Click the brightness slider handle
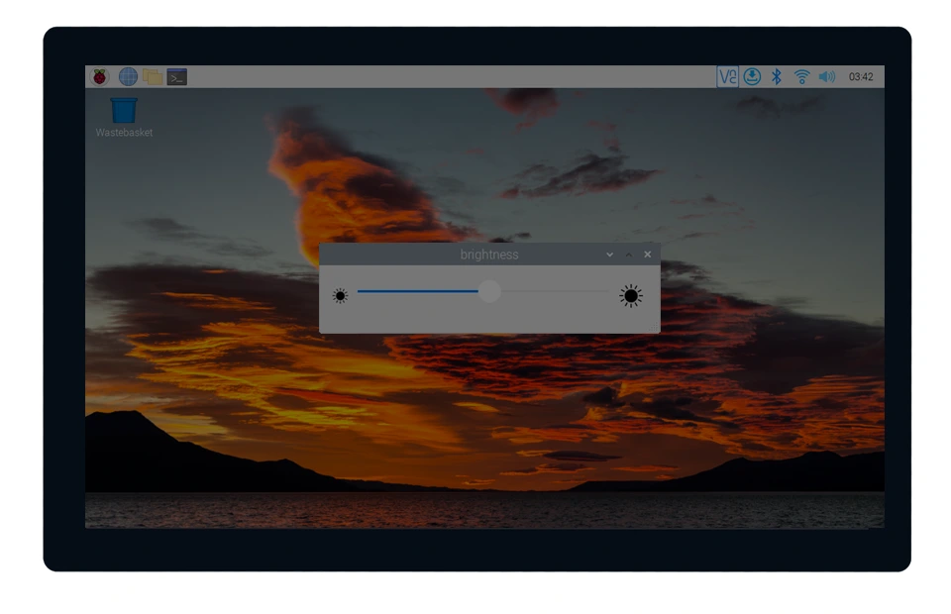Image resolution: width=951 pixels, height=614 pixels. pos(489,291)
